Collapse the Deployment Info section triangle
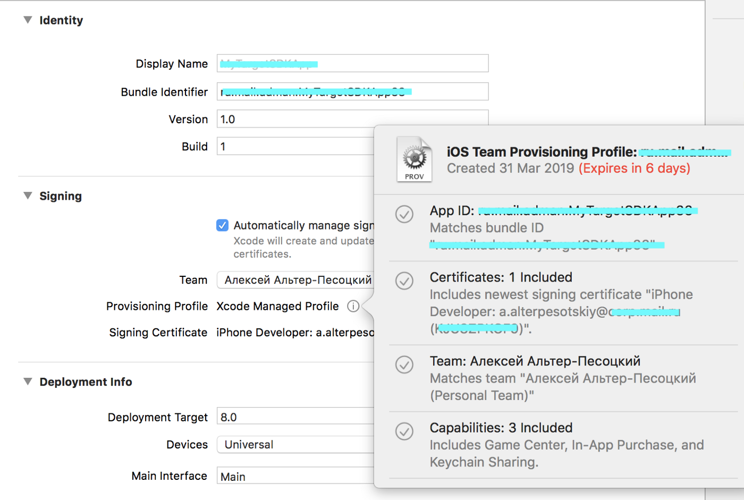Viewport: 744px width, 500px height. point(28,382)
